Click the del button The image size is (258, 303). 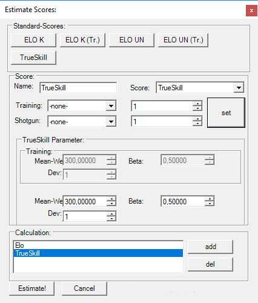pos(210,264)
